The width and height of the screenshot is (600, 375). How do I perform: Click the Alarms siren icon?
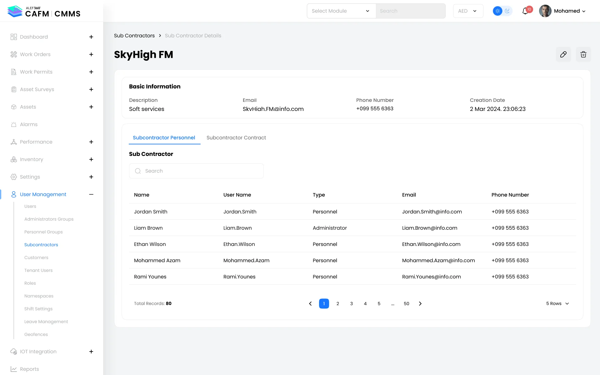13,124
